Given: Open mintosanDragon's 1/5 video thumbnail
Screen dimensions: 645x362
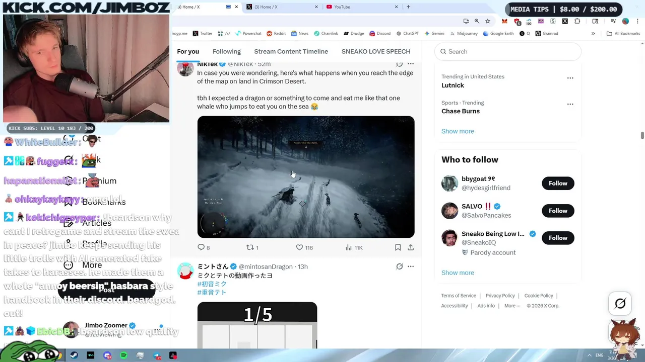Looking at the screenshot, I should click(x=257, y=325).
